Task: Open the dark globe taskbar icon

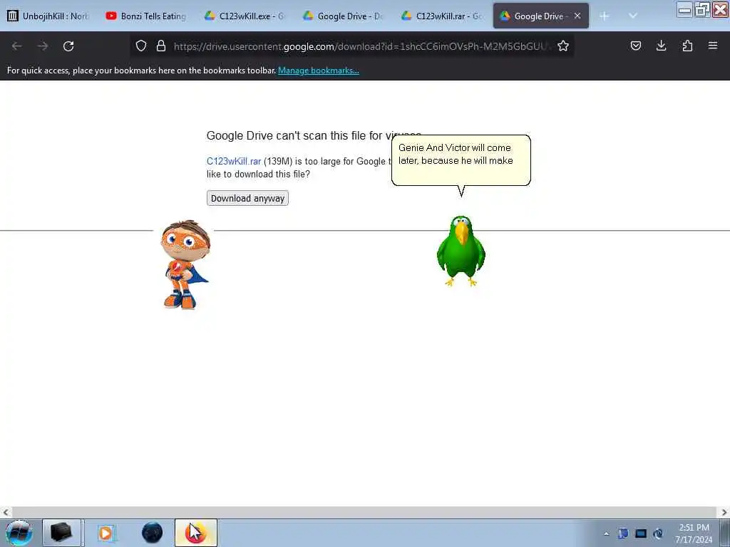Action: [153, 533]
